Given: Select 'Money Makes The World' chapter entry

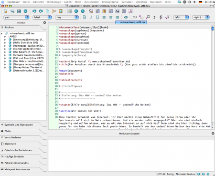Looking at the screenshot, I should pos(29,67).
